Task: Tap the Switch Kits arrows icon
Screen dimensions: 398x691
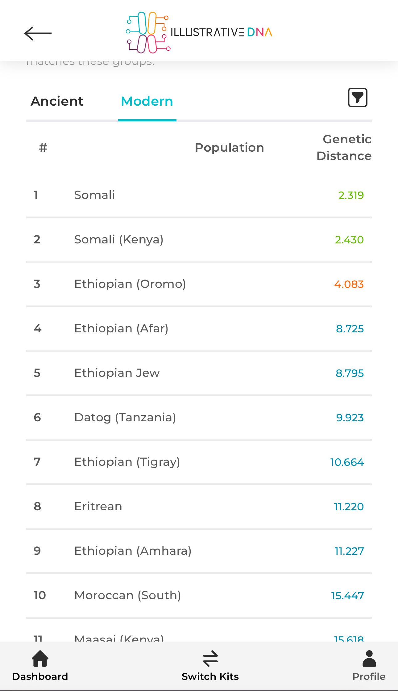Action: point(210,658)
